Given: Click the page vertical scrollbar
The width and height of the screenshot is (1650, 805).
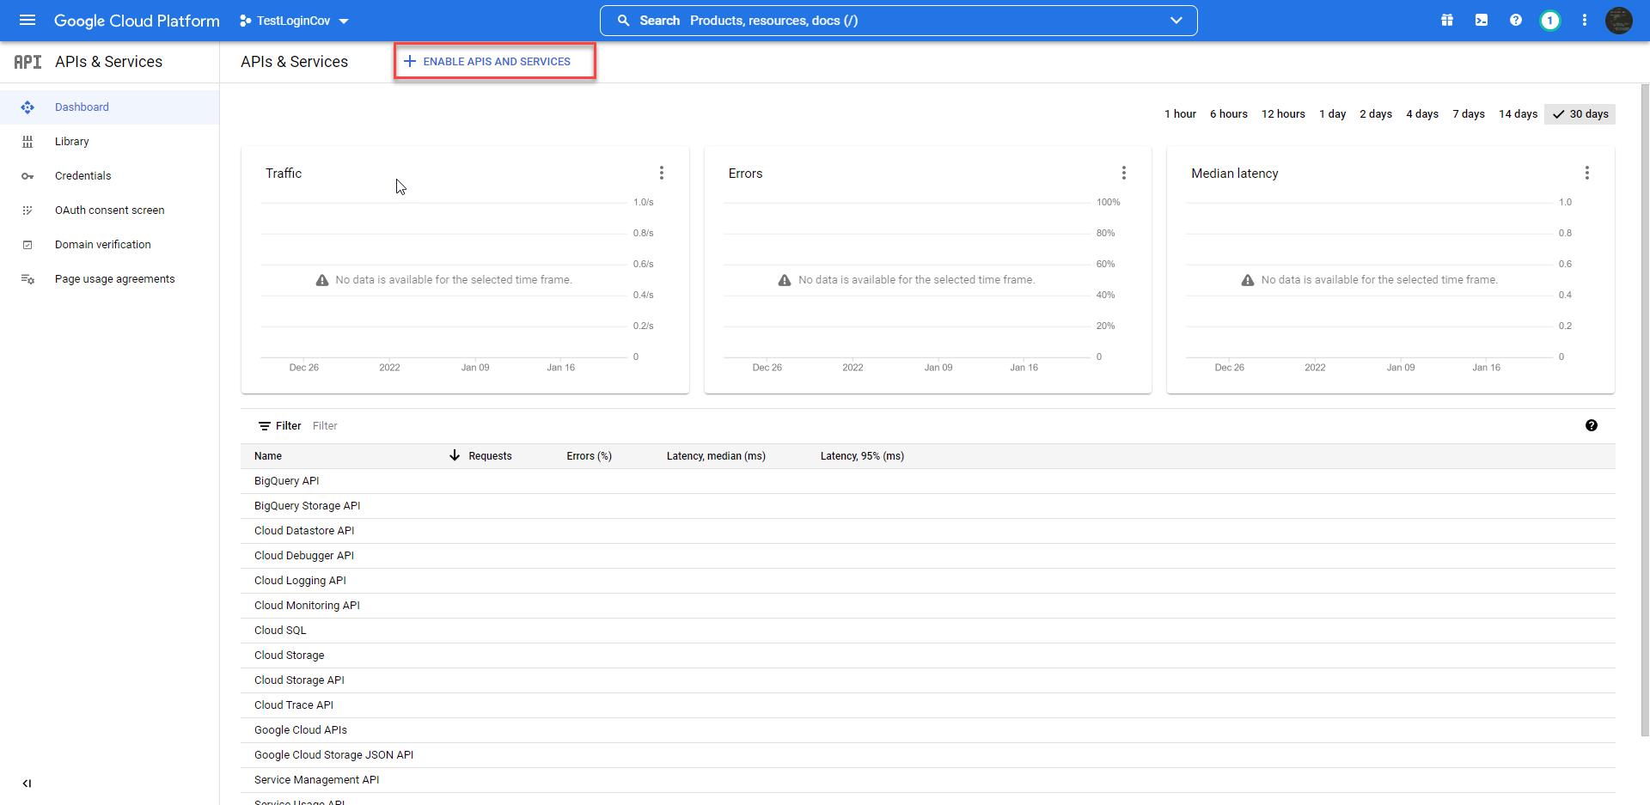Looking at the screenshot, I should coord(1645,410).
